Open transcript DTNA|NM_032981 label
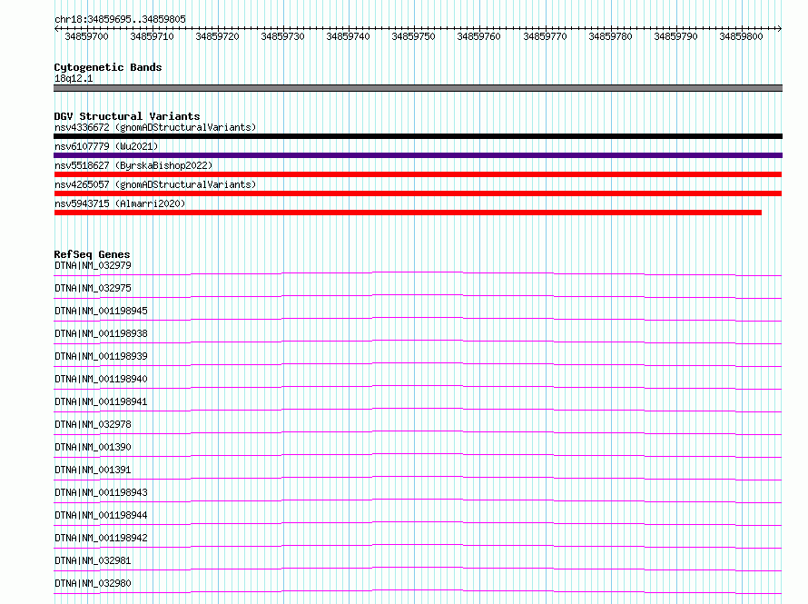808x604 pixels. (93, 560)
